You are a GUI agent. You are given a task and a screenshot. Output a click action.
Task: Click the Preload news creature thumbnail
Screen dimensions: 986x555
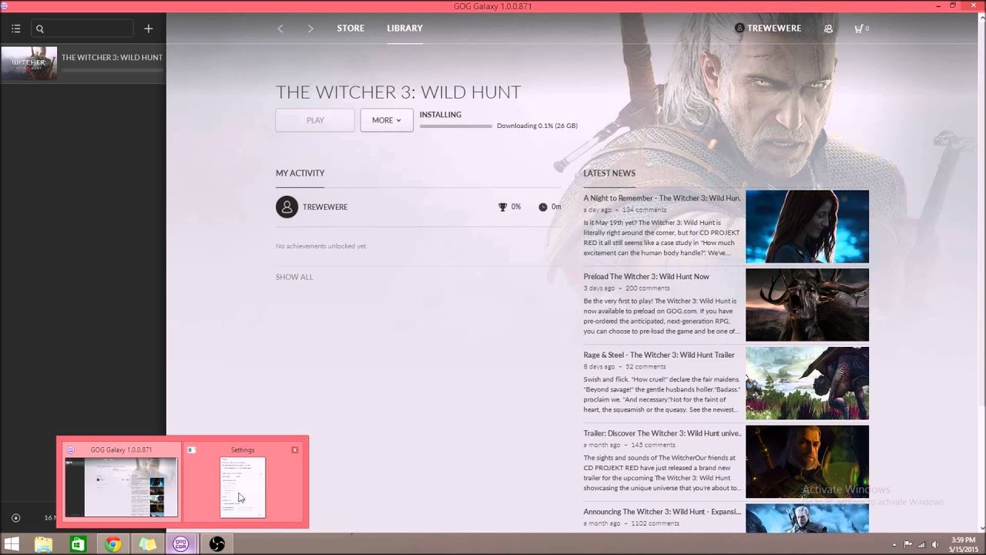[x=807, y=304]
